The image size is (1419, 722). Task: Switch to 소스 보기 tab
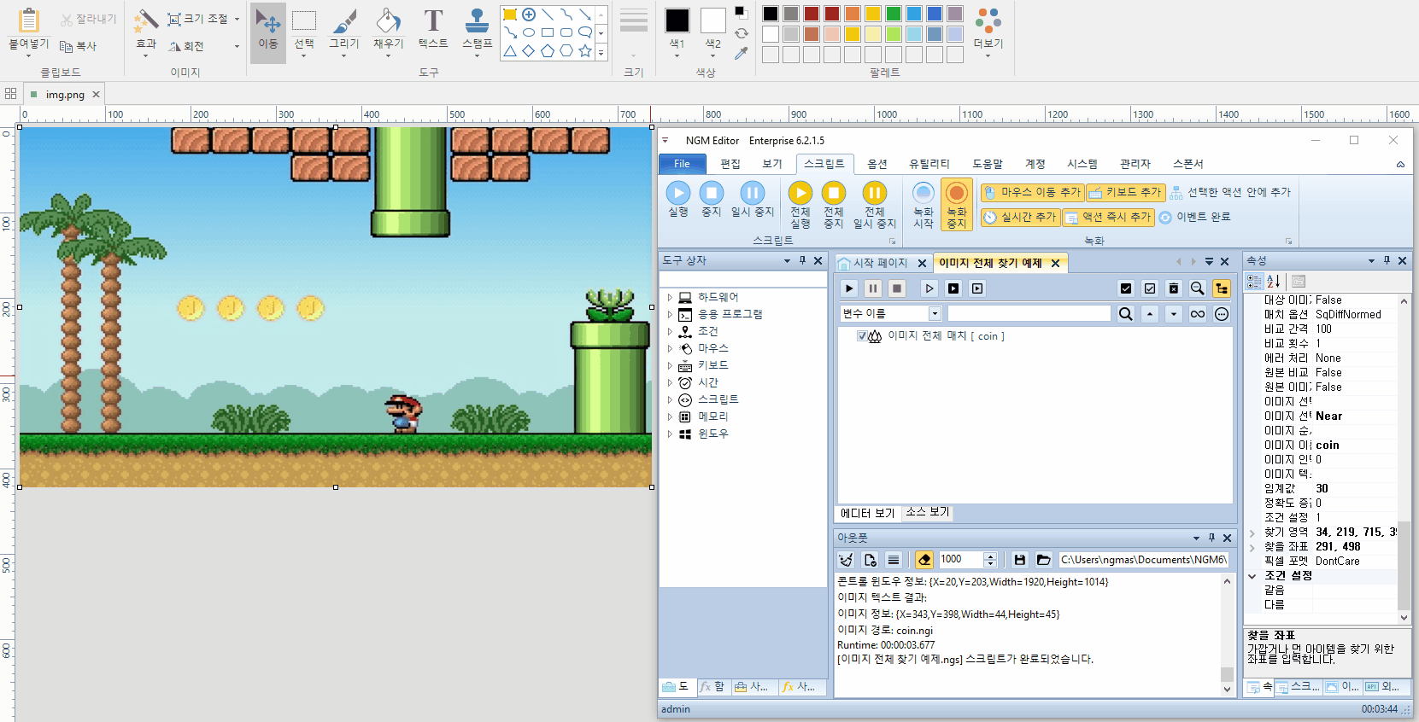click(927, 512)
